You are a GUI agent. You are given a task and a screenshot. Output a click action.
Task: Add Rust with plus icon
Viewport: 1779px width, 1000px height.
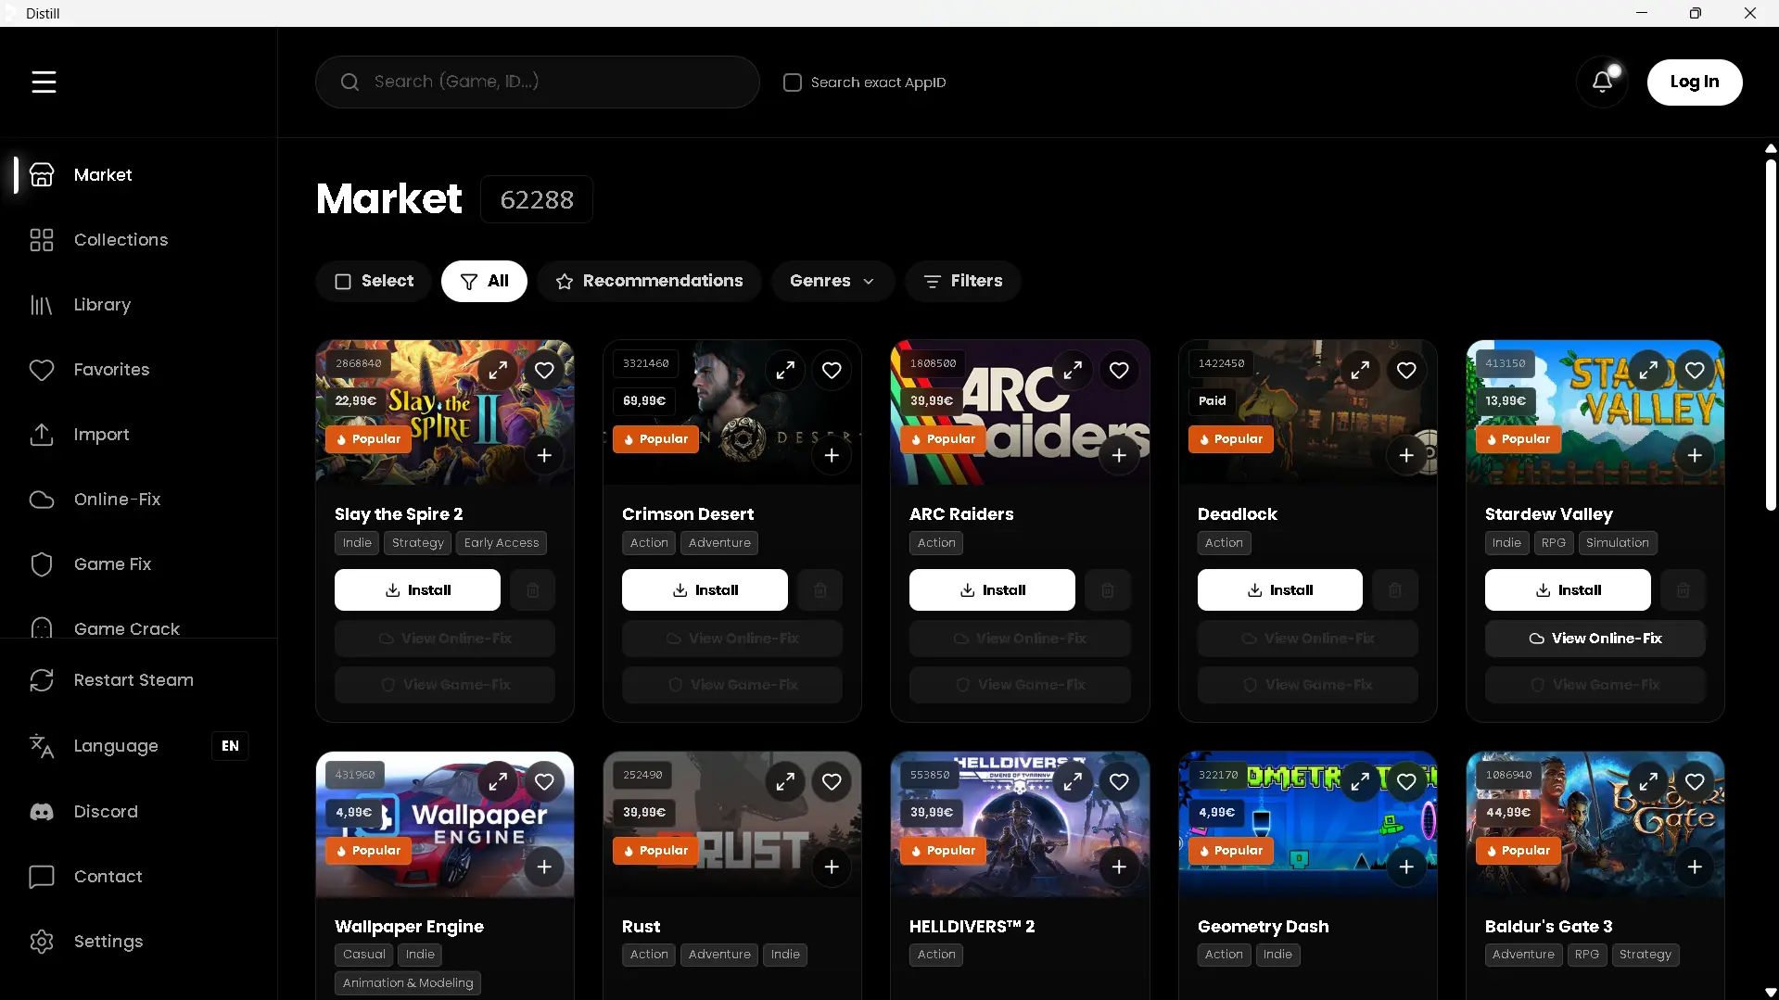coord(832,867)
